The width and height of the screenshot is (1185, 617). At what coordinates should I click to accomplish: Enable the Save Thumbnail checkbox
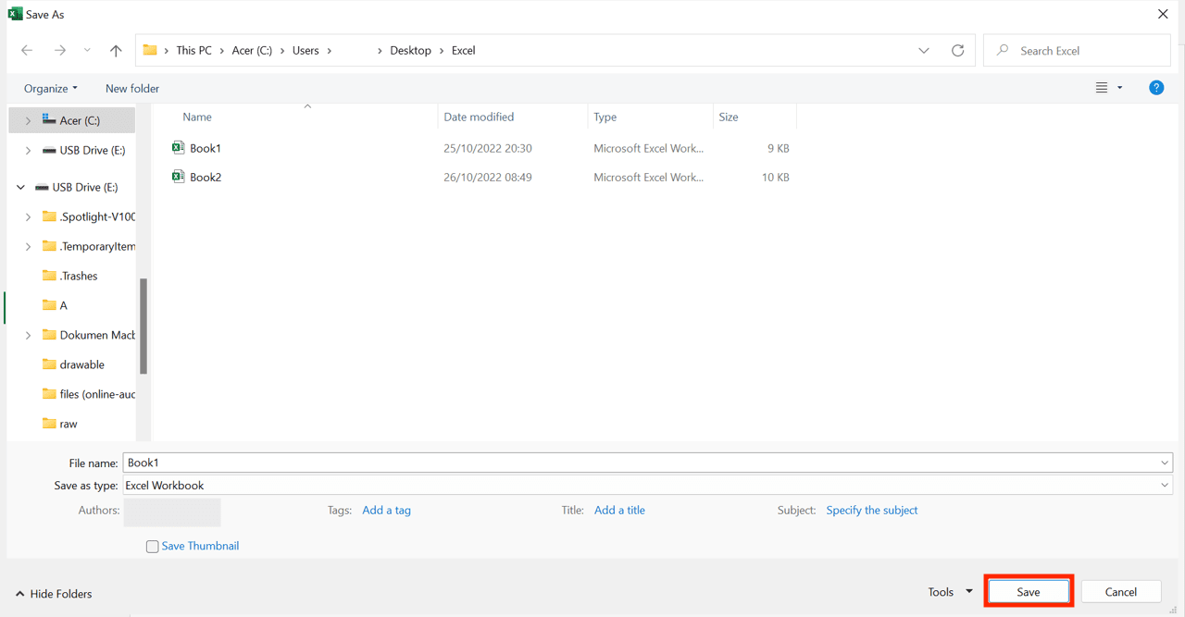[152, 547]
